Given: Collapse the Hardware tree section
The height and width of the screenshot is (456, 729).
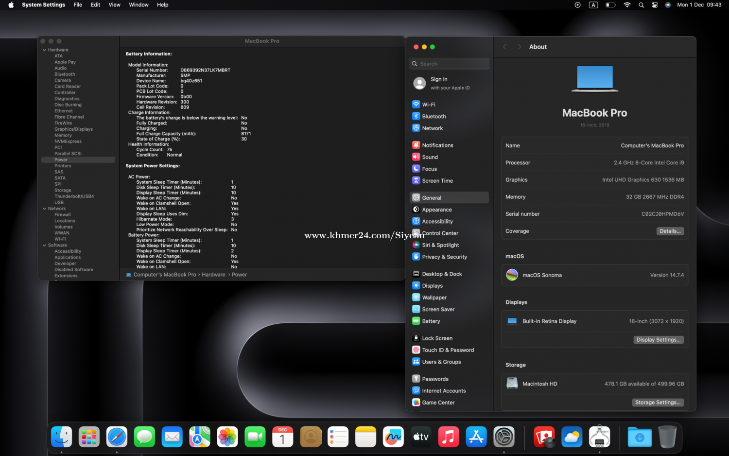Looking at the screenshot, I should coord(45,50).
